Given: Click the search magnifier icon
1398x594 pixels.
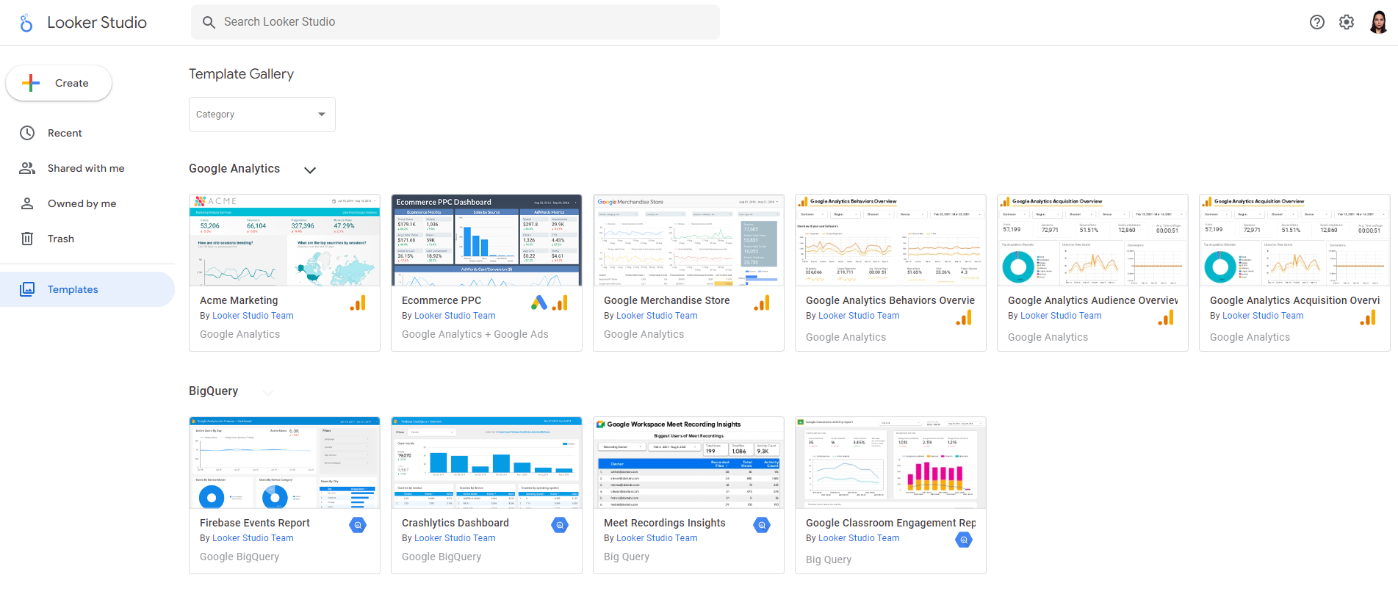Looking at the screenshot, I should tap(209, 22).
